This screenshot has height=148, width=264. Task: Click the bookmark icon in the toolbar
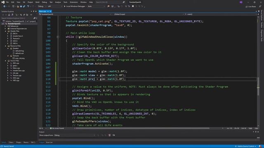[x=133, y=7]
